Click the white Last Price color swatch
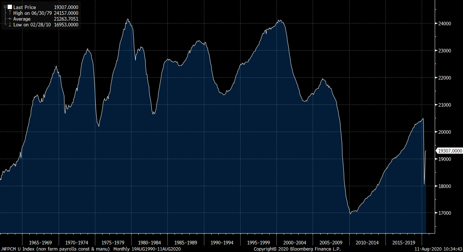Image resolution: width=463 pixels, height=252 pixels. click(10, 7)
